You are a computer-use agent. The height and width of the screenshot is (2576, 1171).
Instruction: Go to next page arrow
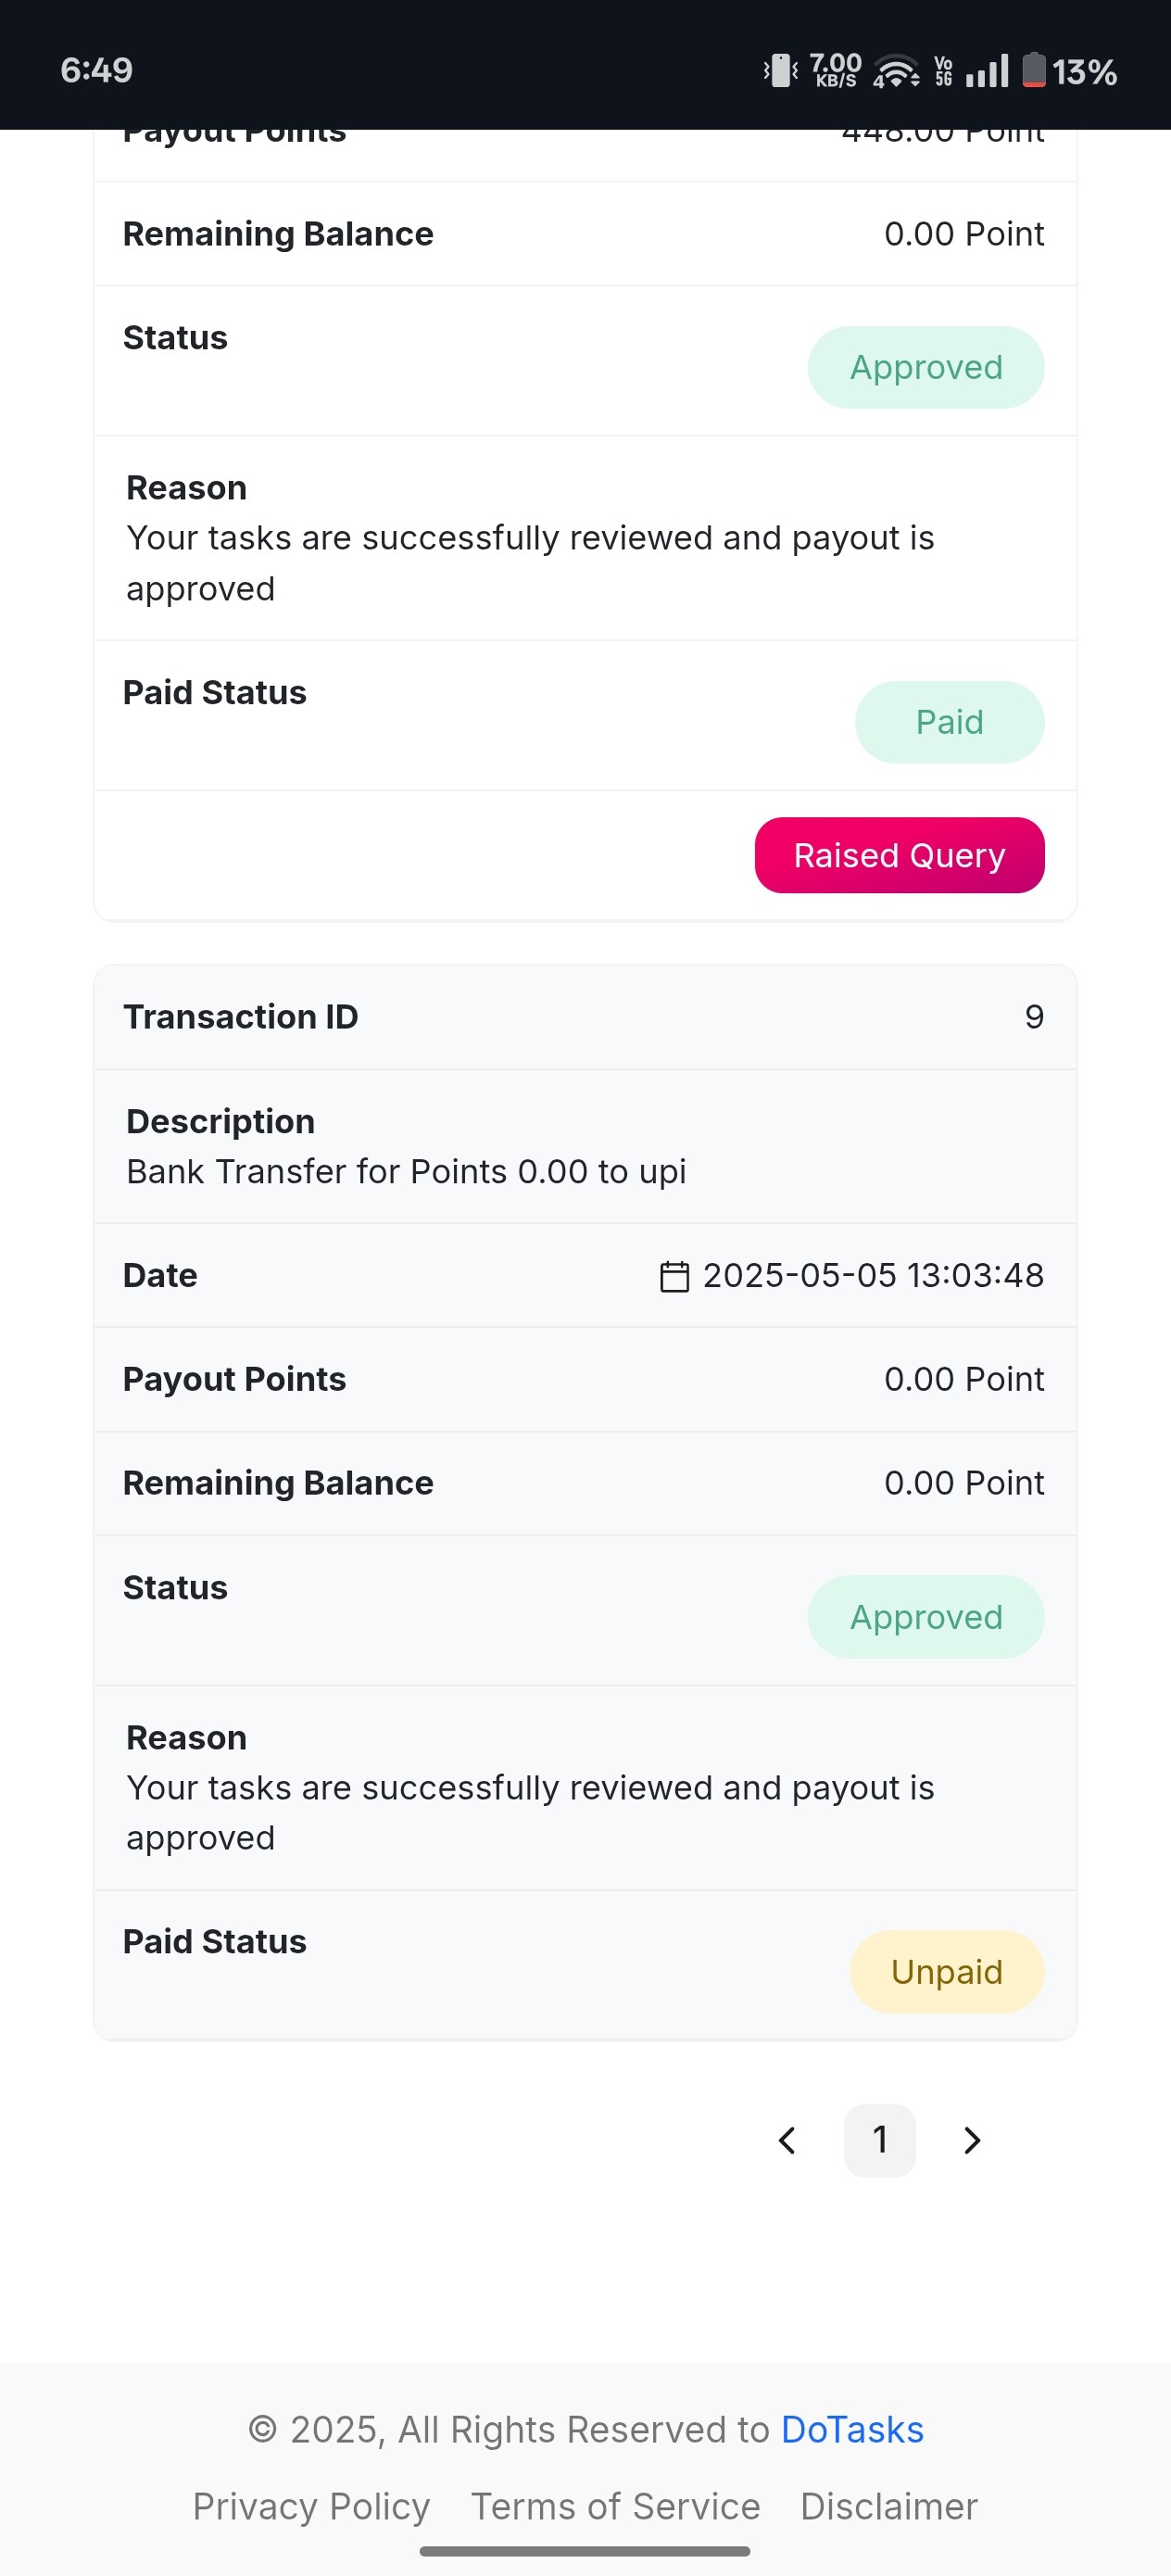971,2140
